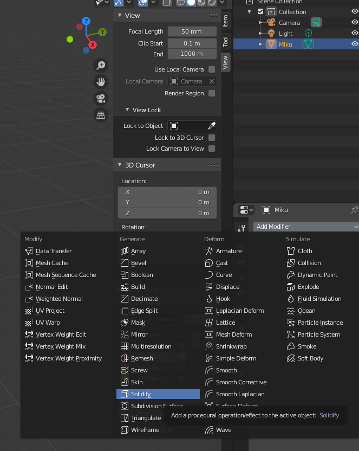Open properties editor type dropdown
This screenshot has height=451, width=359.
click(x=247, y=210)
